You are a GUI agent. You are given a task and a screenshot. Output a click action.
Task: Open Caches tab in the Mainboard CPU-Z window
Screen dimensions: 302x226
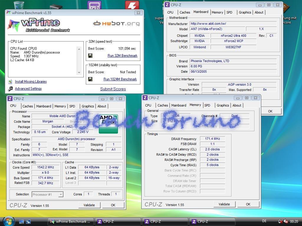point(185,12)
